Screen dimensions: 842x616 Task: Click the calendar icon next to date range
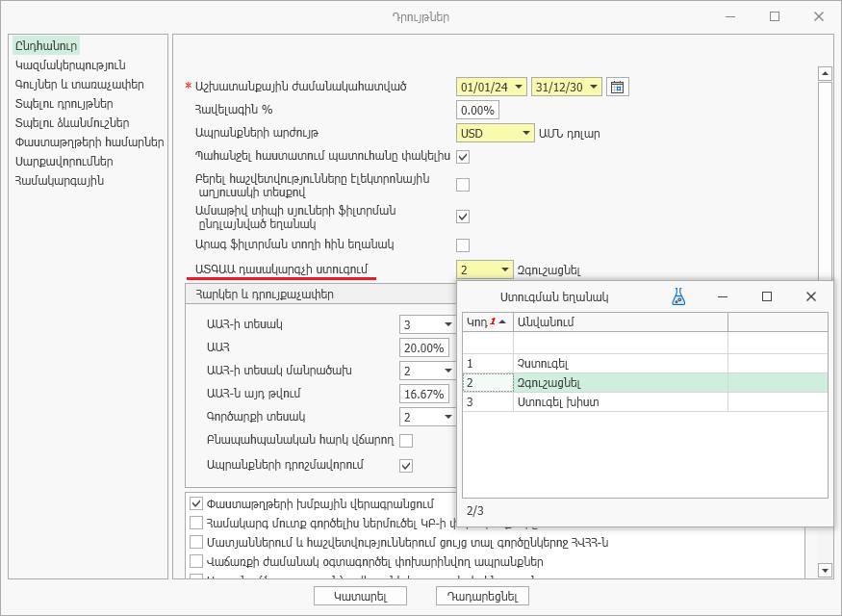click(x=618, y=87)
